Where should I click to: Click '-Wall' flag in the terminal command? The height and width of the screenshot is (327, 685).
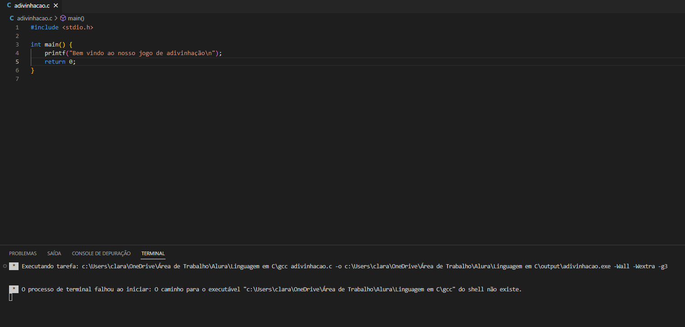622,266
